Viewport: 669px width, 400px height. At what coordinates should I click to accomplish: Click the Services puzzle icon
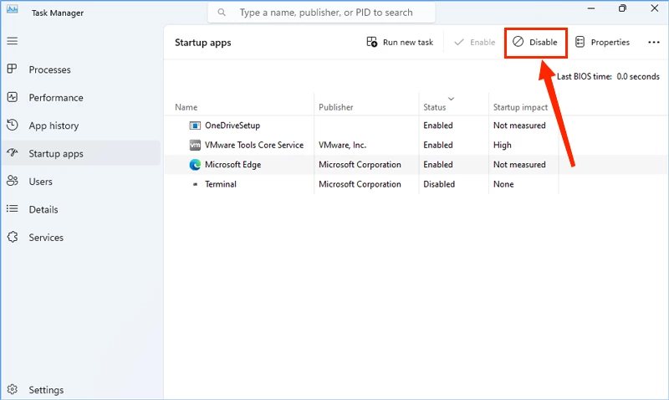click(12, 237)
